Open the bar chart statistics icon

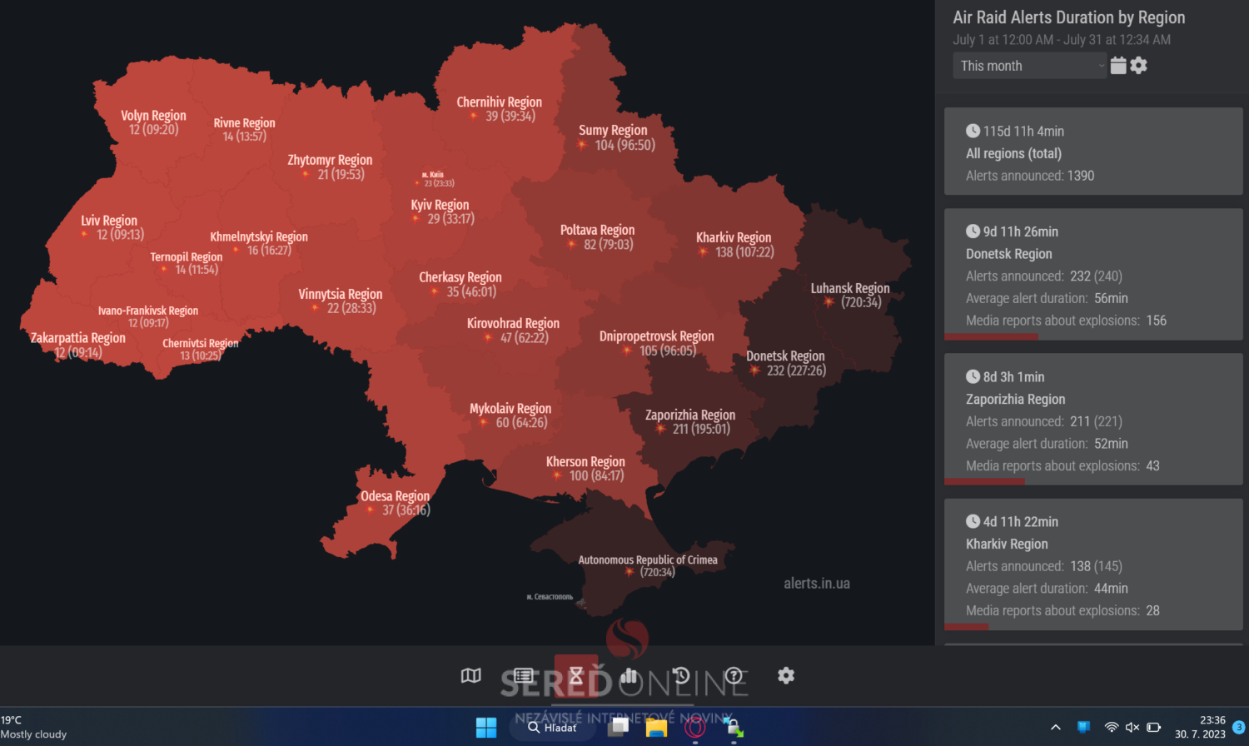pos(629,675)
